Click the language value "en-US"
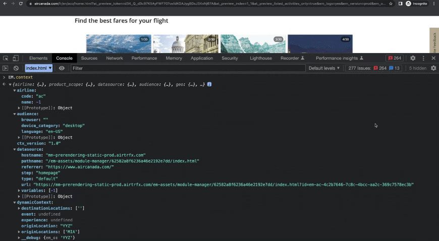The width and height of the screenshot is (439, 241). (x=54, y=131)
